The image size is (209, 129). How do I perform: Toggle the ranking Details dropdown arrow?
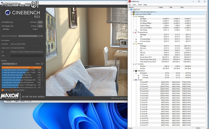point(42,64)
